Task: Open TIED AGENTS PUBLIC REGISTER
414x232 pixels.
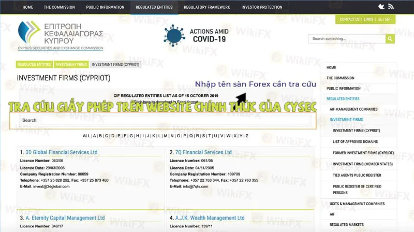Action: pyautogui.click(x=357, y=175)
